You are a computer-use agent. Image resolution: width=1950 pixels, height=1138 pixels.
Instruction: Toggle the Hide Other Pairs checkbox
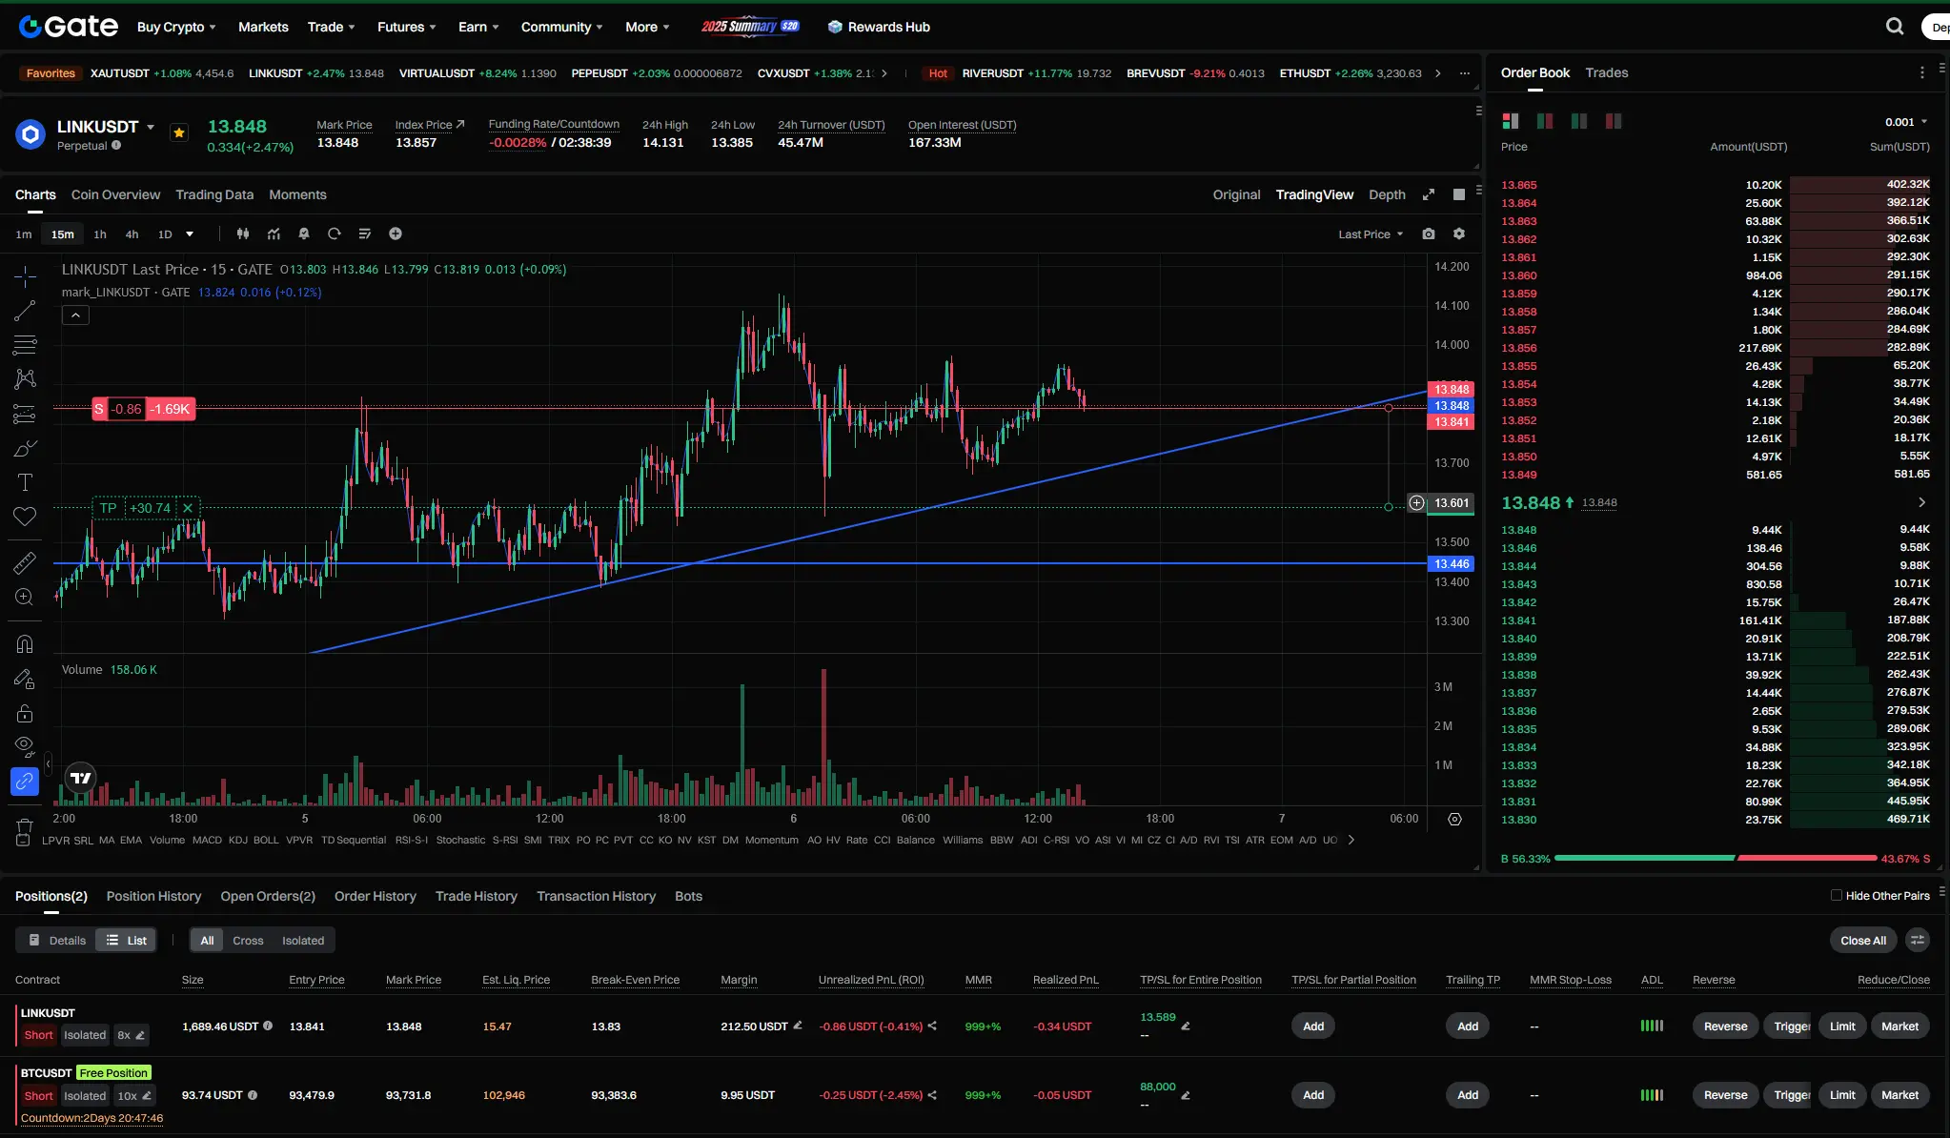(1836, 895)
